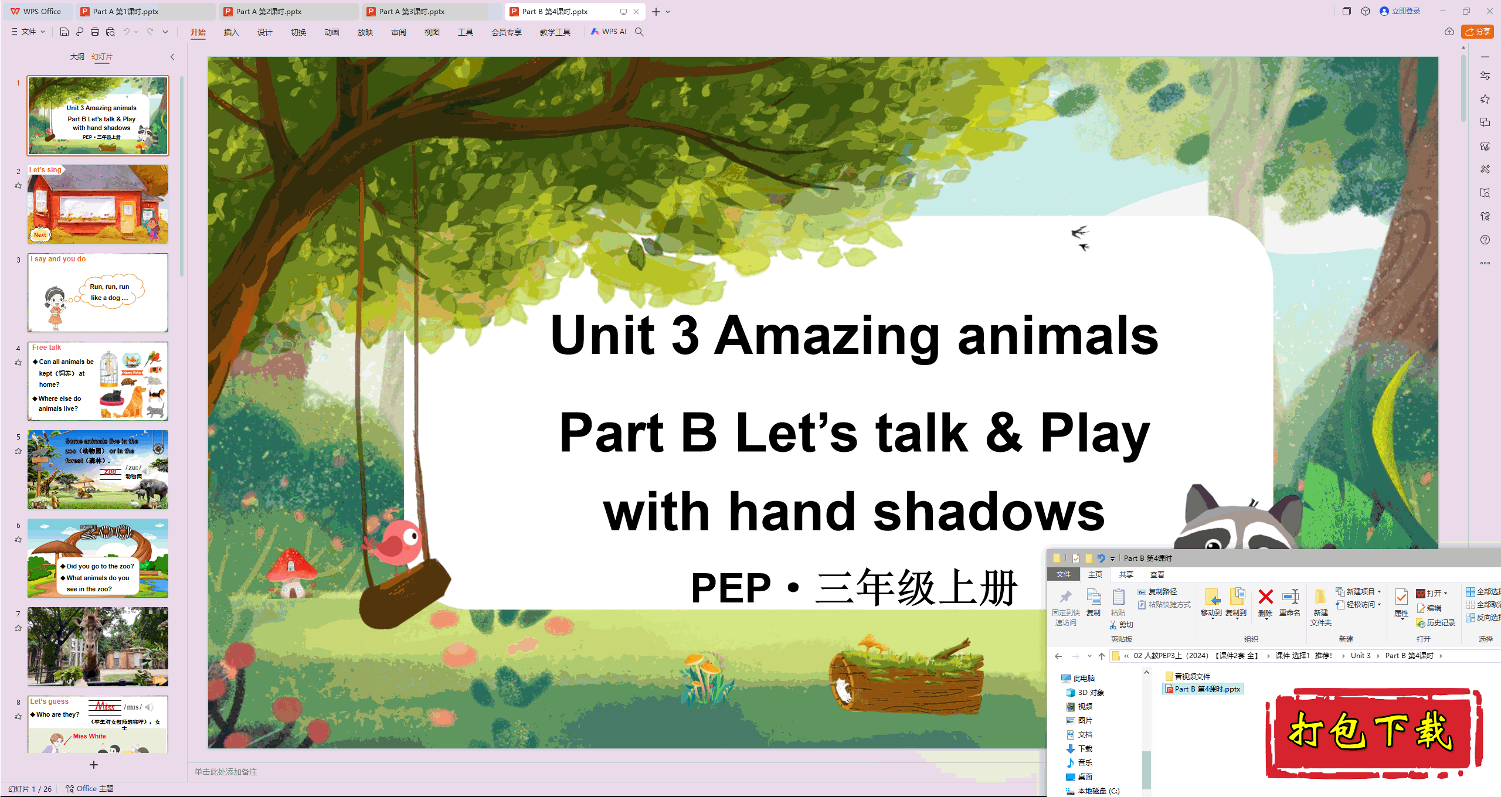Click the presentation-mode icon on Part B tab

click(623, 12)
